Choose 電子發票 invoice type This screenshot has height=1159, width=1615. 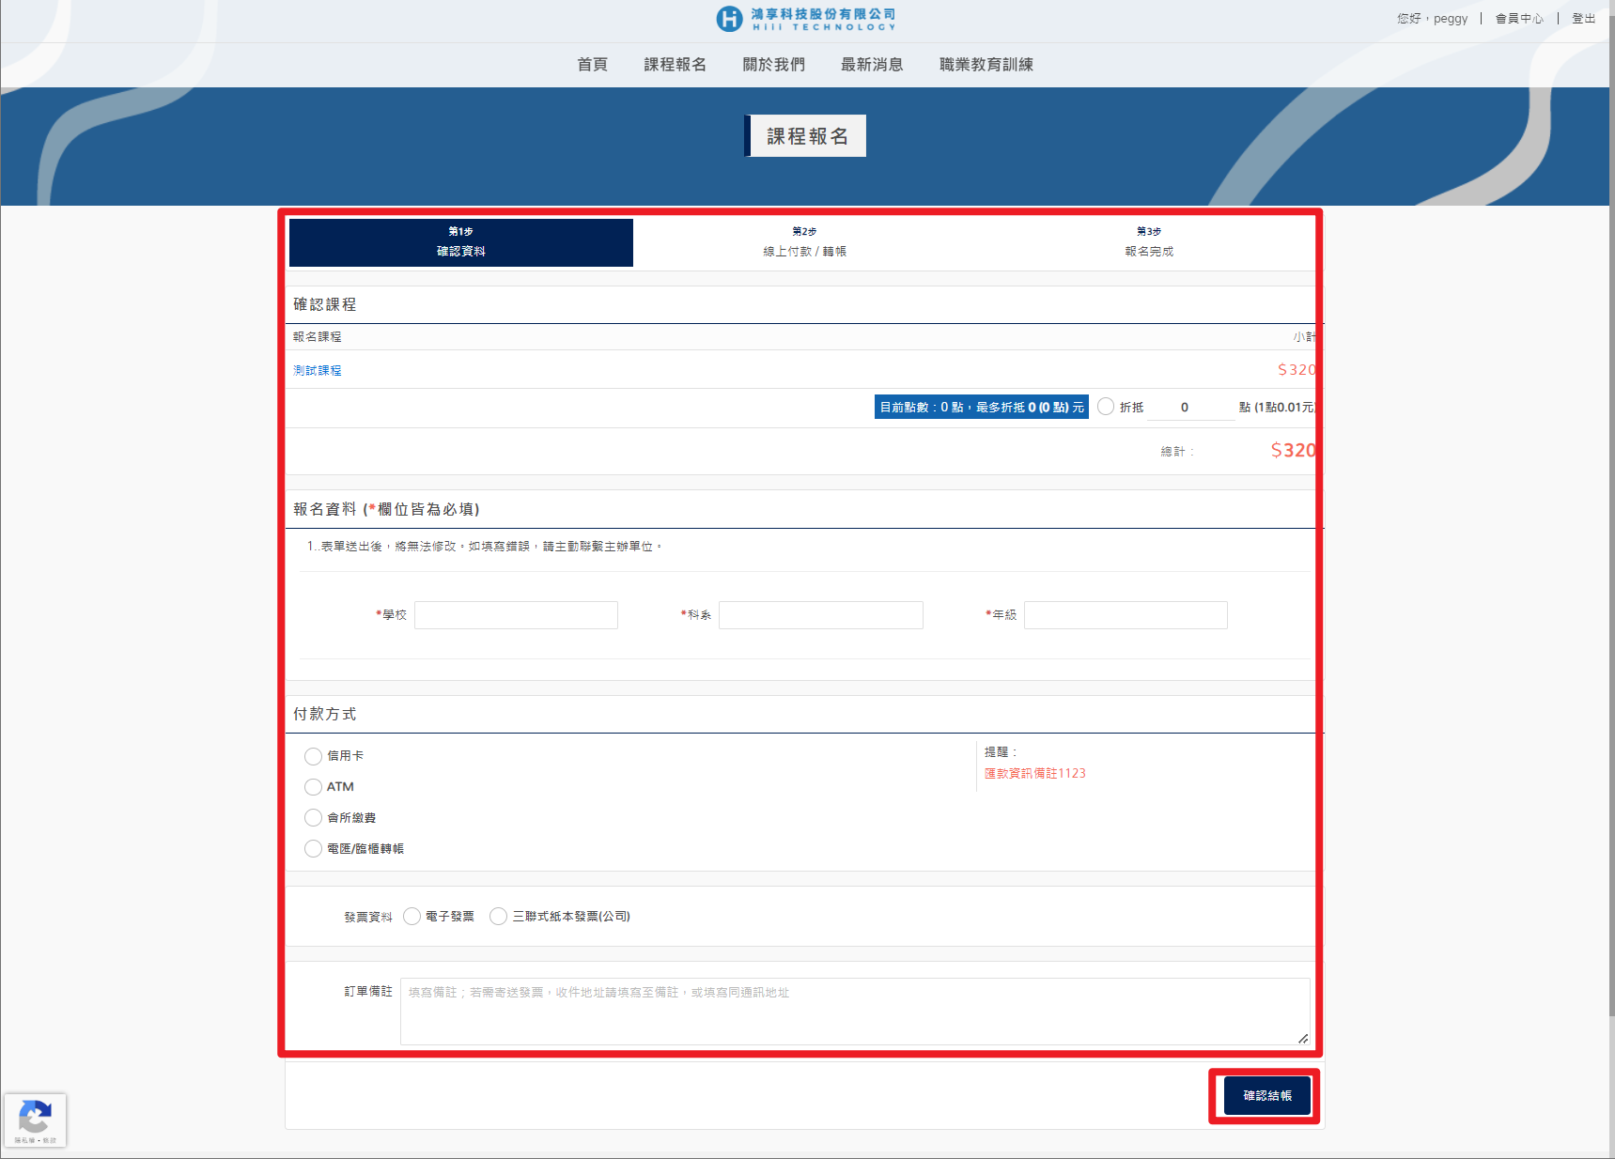[x=412, y=917]
